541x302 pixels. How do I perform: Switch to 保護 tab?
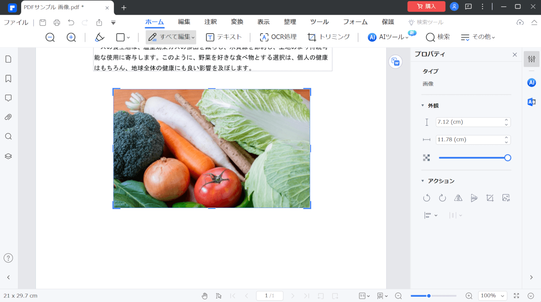[388, 22]
